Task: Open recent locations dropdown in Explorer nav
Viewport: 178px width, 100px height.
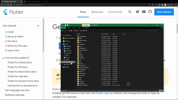Action: point(67,31)
